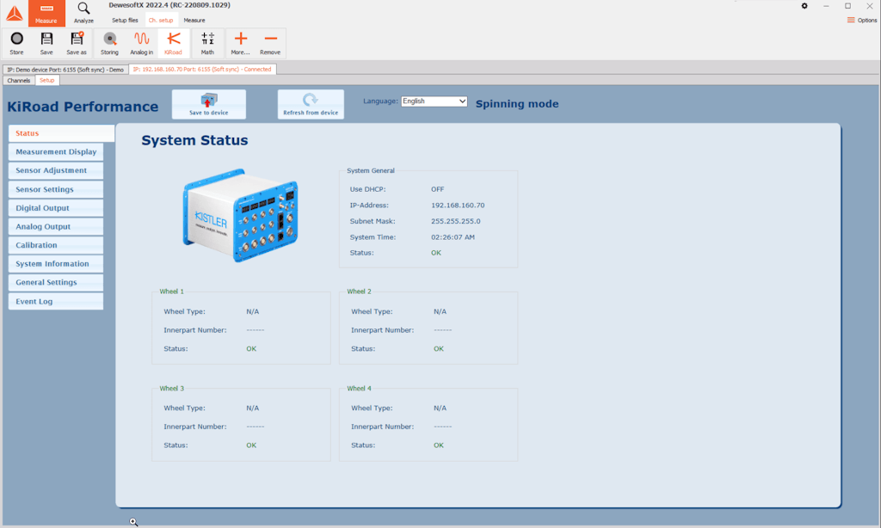Open the Language dropdown
This screenshot has width=881, height=528.
pyautogui.click(x=434, y=101)
